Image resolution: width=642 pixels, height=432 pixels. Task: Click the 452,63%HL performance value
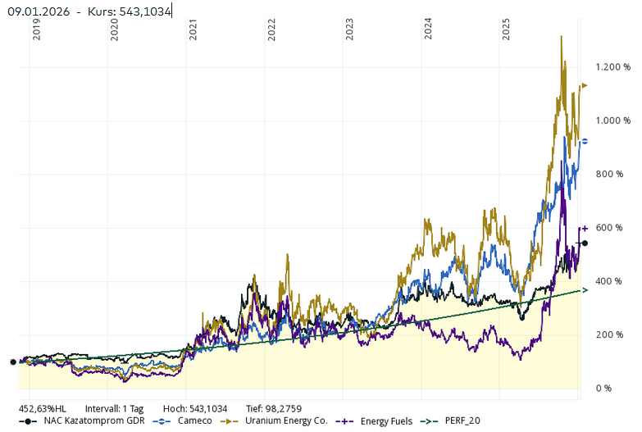click(x=42, y=407)
